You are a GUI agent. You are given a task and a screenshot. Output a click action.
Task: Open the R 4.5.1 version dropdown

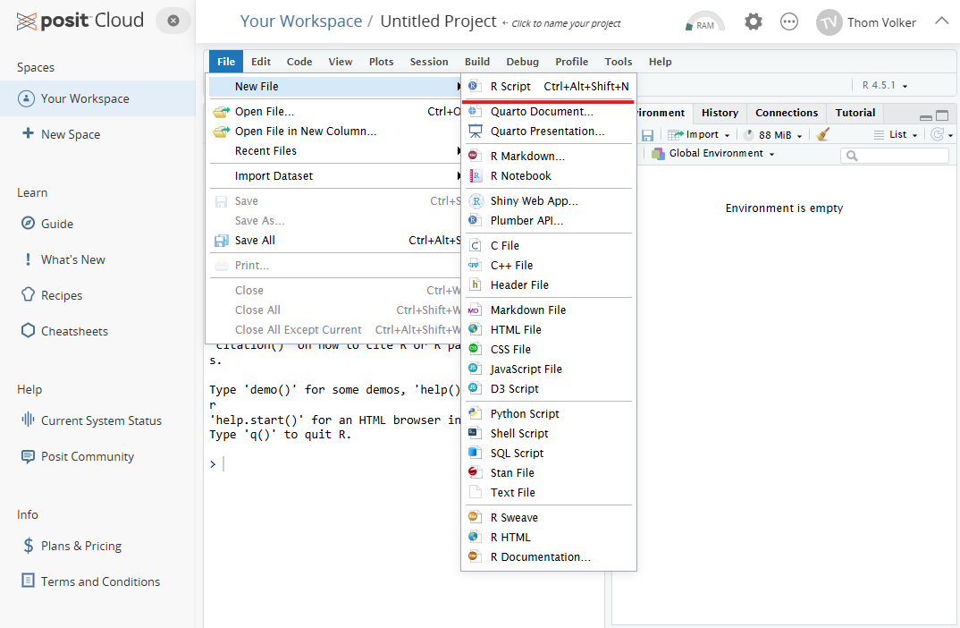(x=885, y=85)
